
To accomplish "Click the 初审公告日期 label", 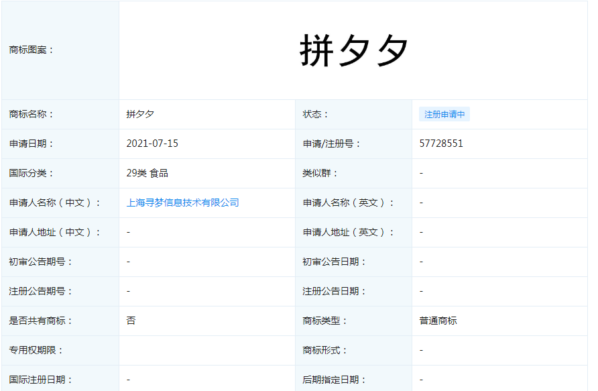I will (335, 262).
